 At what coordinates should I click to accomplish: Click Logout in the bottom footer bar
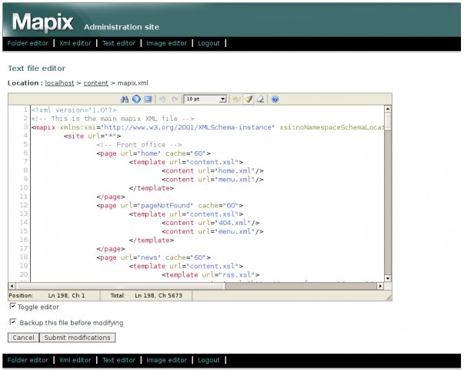(209, 360)
